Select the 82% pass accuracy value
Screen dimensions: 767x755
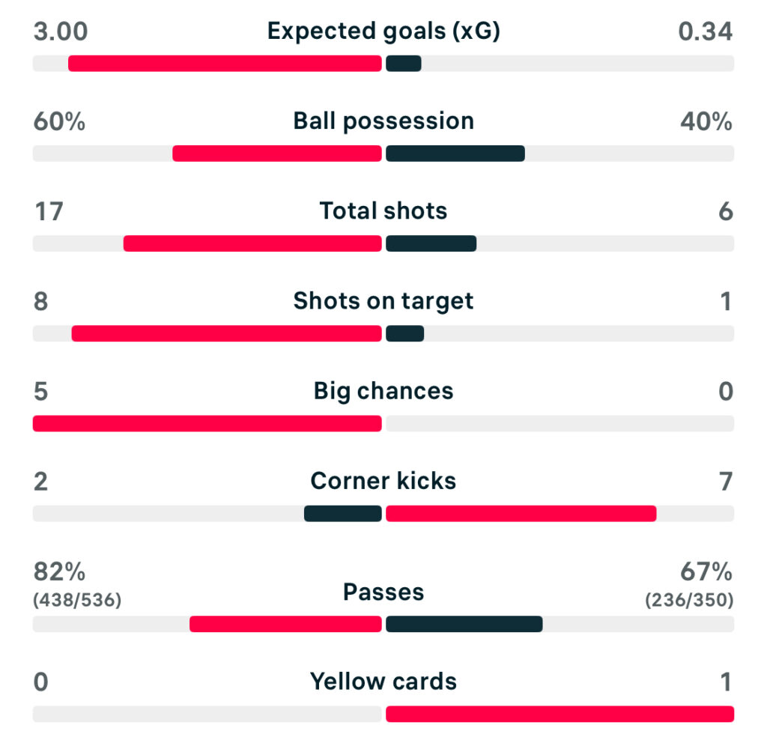click(59, 572)
